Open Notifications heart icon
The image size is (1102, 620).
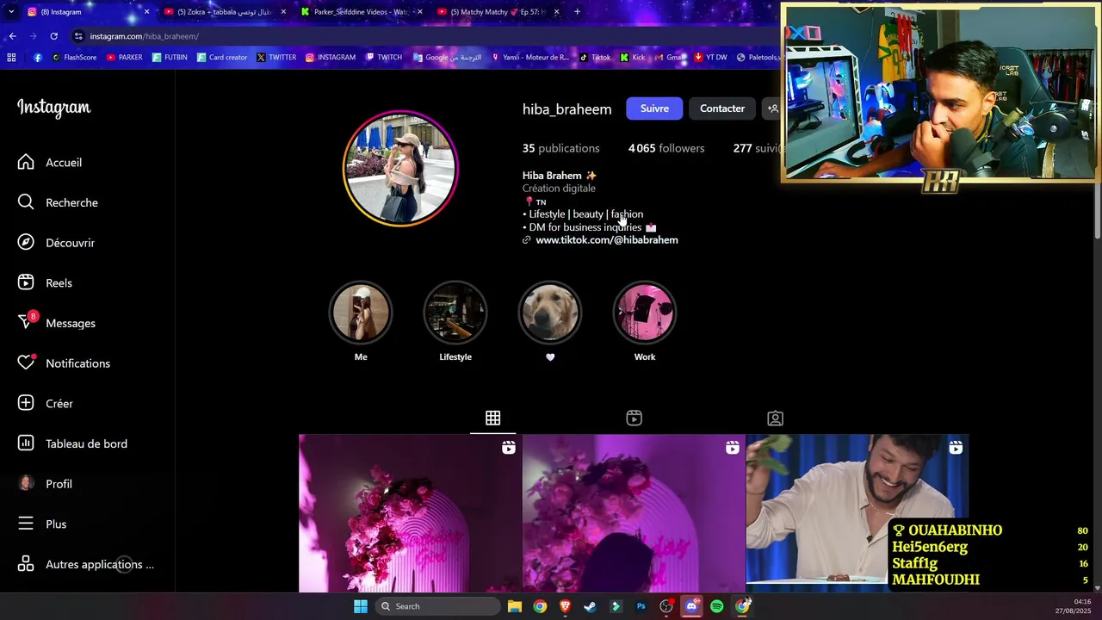tap(26, 363)
